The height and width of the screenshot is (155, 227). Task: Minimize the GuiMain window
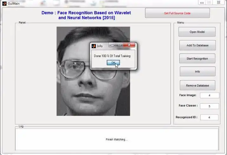coord(202,3)
